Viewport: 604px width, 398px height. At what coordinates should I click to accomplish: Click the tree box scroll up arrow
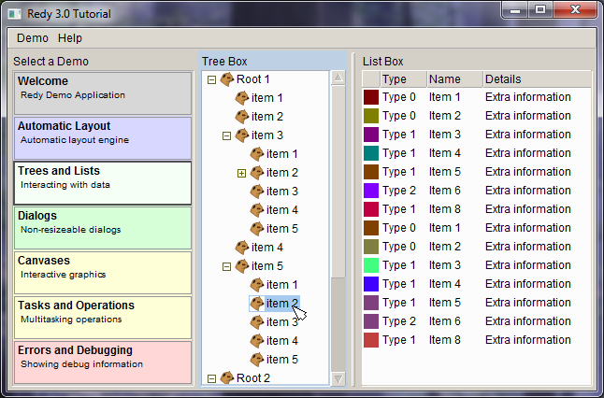338,78
